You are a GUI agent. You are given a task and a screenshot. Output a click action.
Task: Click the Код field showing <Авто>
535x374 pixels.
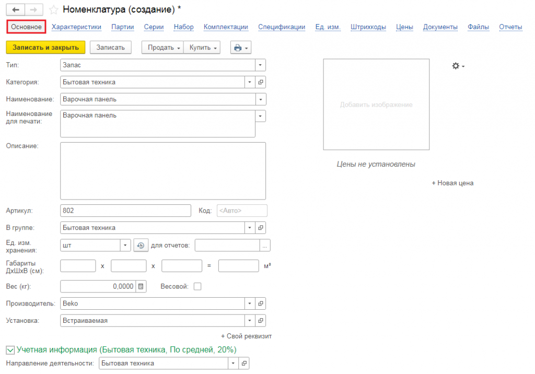click(x=242, y=211)
